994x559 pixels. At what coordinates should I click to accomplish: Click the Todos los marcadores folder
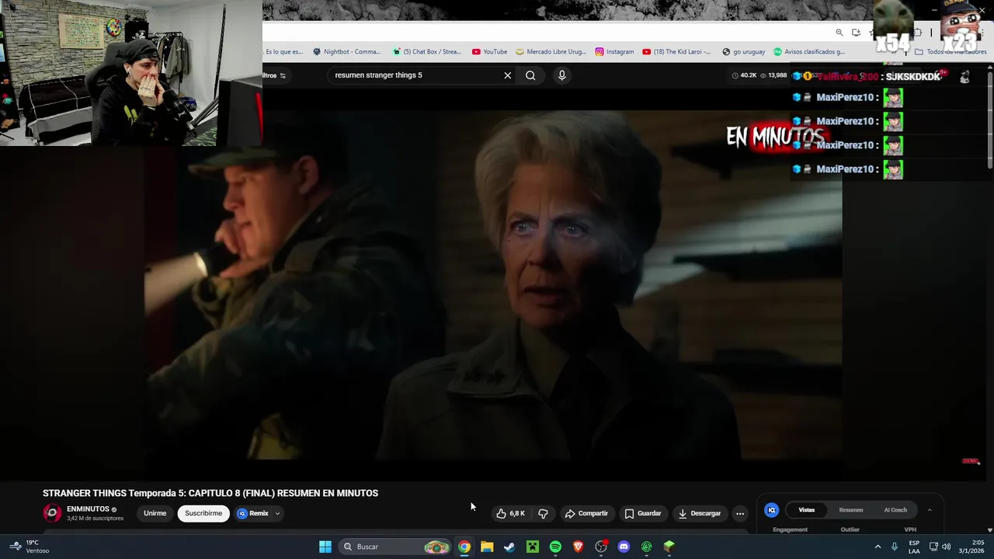click(951, 52)
